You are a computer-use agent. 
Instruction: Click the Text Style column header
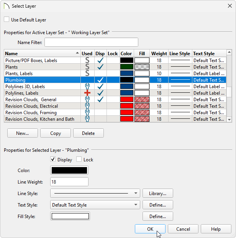(x=209, y=53)
